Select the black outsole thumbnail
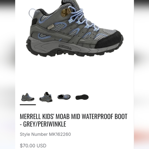Screen dimensions: 149x149 [82, 97]
